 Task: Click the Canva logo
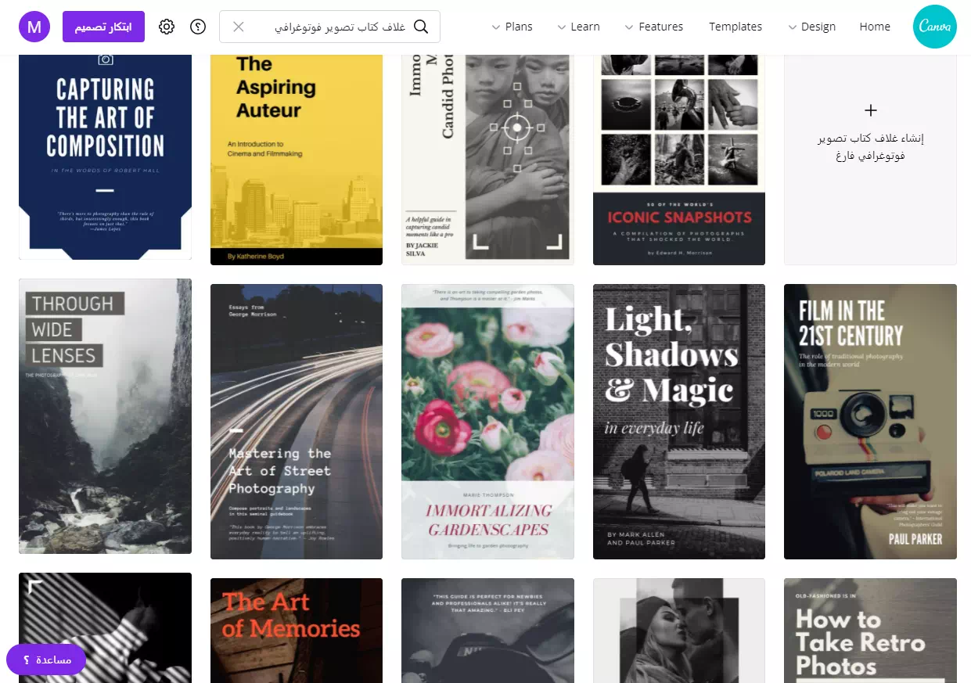934,27
